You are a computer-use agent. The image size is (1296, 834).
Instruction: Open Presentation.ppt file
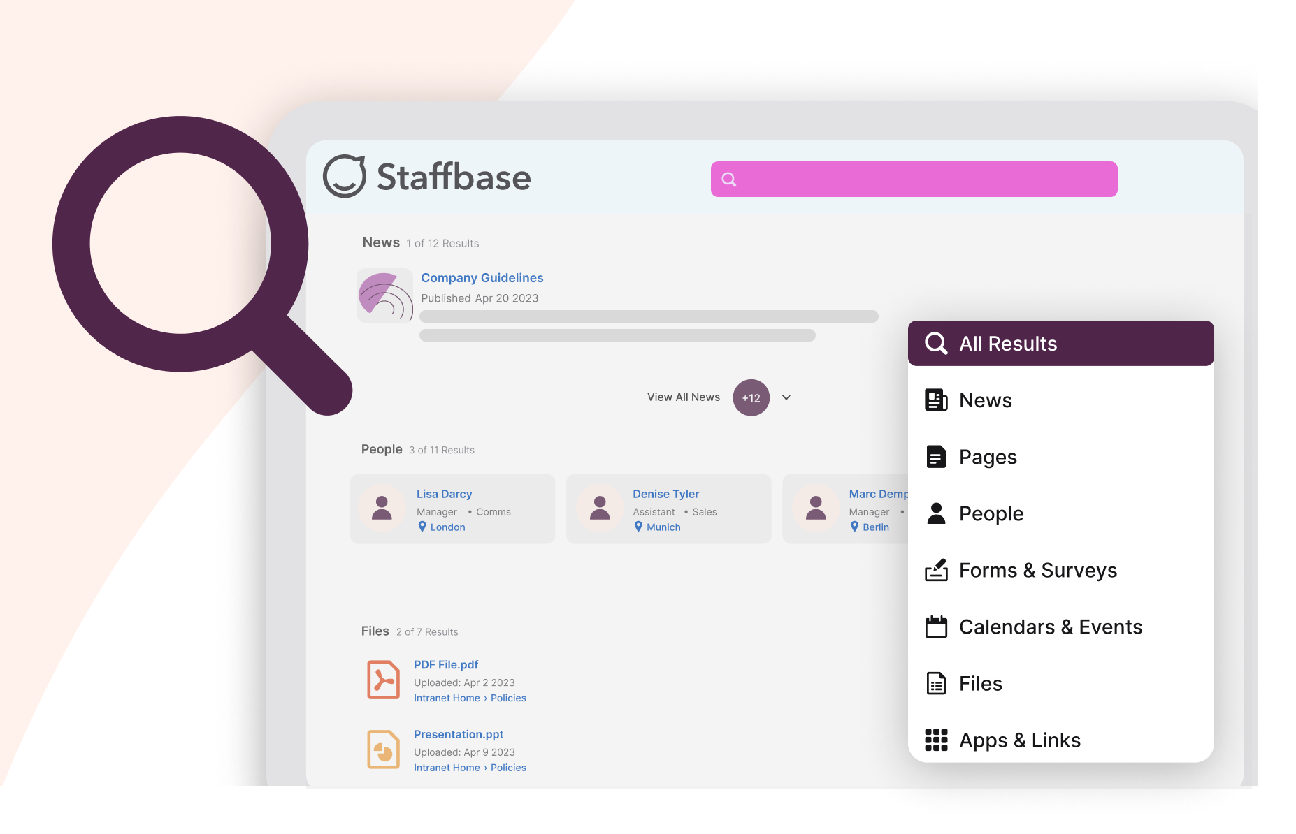459,735
